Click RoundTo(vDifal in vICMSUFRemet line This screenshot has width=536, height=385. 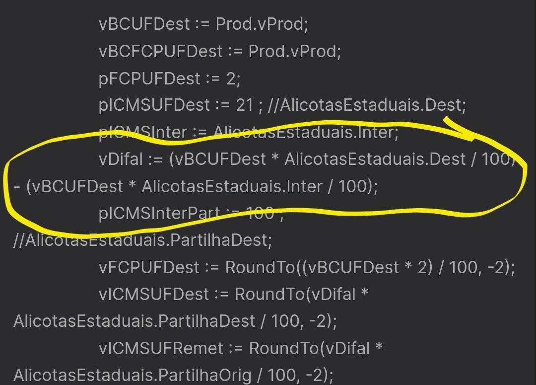click(x=309, y=348)
